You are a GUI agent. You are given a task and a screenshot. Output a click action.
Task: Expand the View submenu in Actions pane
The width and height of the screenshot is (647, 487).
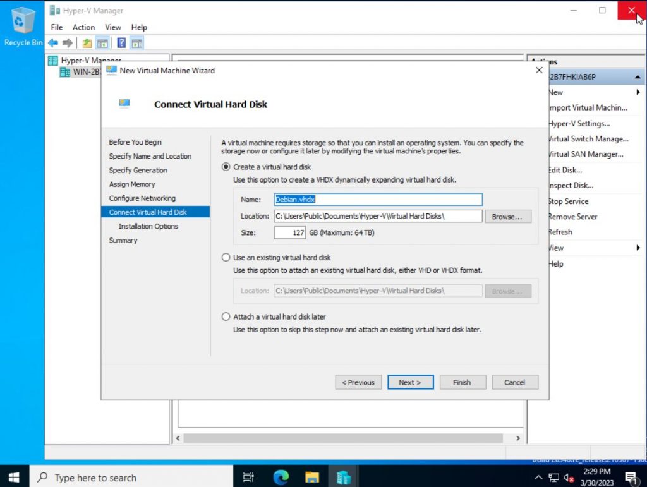click(x=638, y=248)
